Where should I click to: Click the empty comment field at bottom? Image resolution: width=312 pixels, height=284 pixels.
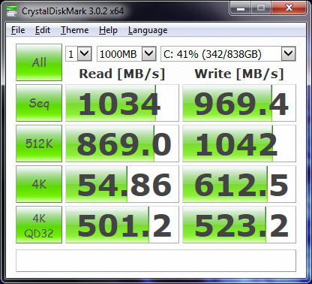[156, 261]
